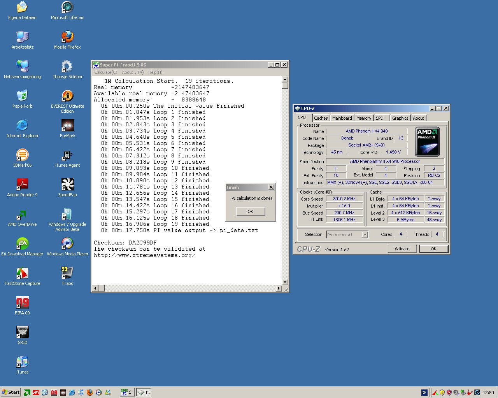Select Windows Media Player desktop icon
Image resolution: width=498 pixels, height=398 pixels.
point(67,247)
